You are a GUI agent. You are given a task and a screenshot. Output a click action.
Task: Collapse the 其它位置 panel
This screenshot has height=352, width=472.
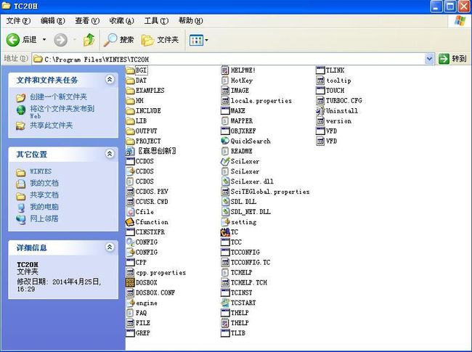[110, 154]
